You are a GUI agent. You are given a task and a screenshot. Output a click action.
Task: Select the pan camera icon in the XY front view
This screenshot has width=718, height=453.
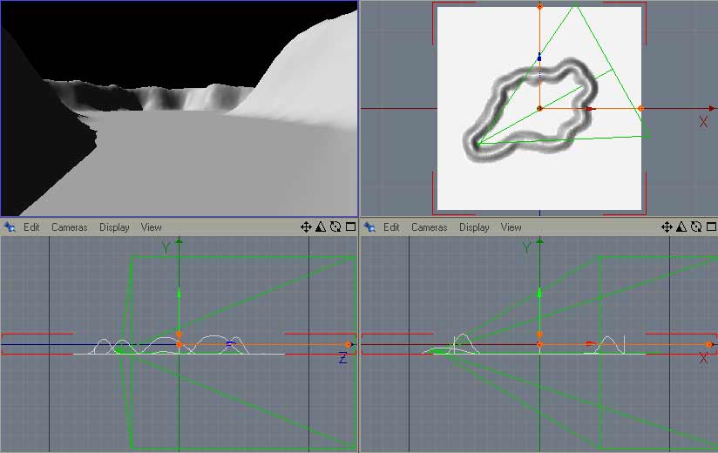point(667,227)
